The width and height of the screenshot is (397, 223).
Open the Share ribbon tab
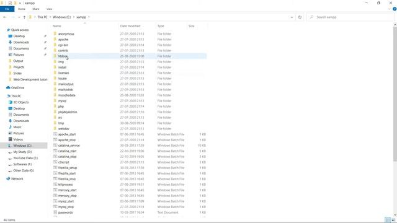pyautogui.click(x=36, y=9)
